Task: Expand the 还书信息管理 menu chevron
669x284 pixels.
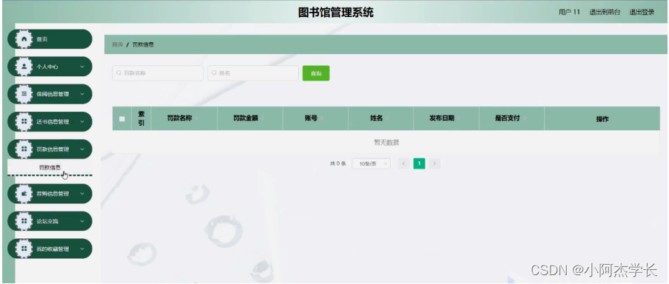Action: (82, 121)
